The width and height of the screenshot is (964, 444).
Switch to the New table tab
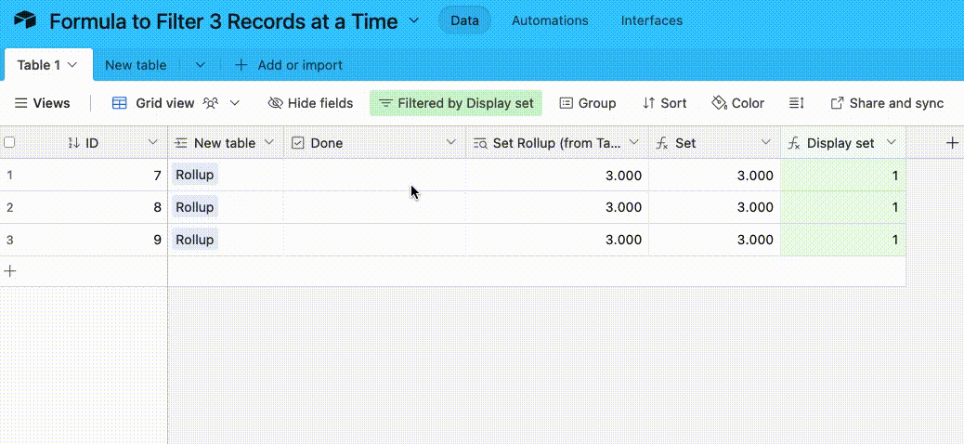(136, 65)
